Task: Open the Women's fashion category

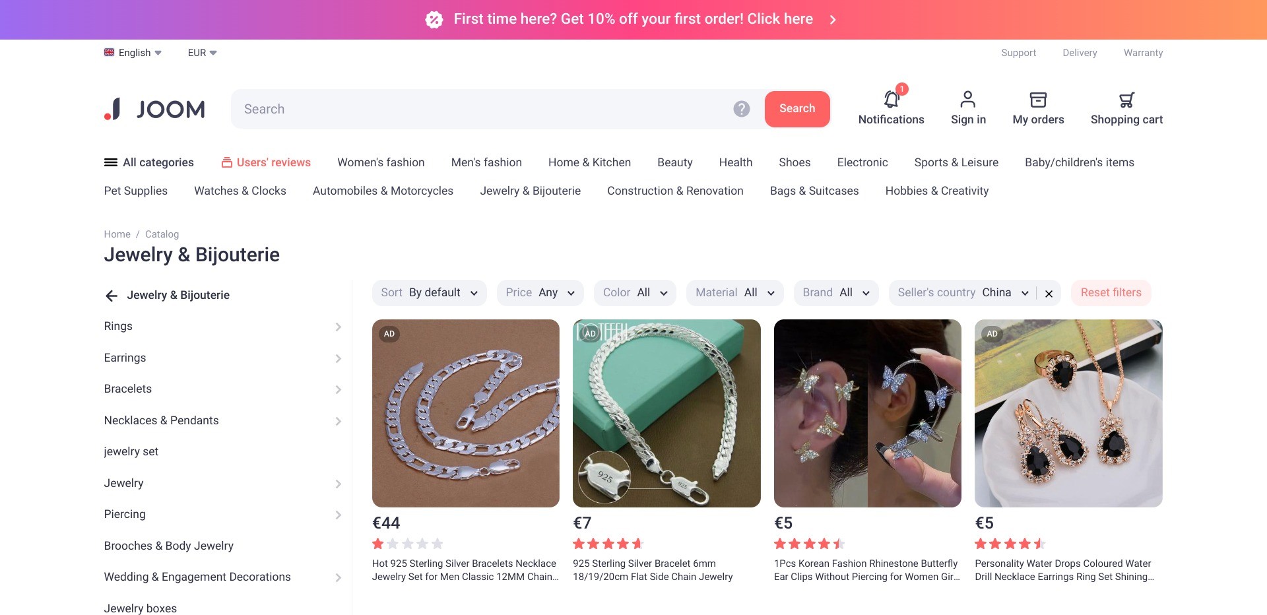Action: click(x=381, y=162)
